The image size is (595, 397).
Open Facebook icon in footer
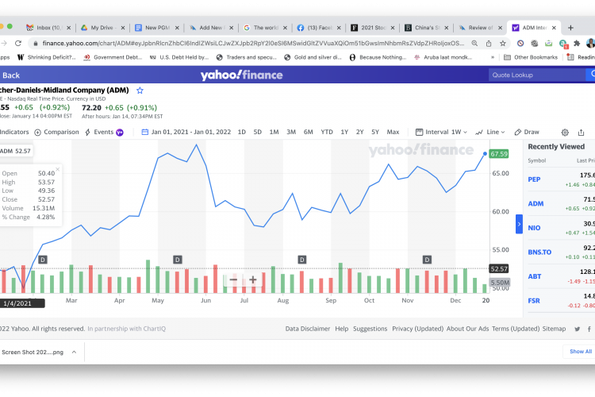point(589,329)
